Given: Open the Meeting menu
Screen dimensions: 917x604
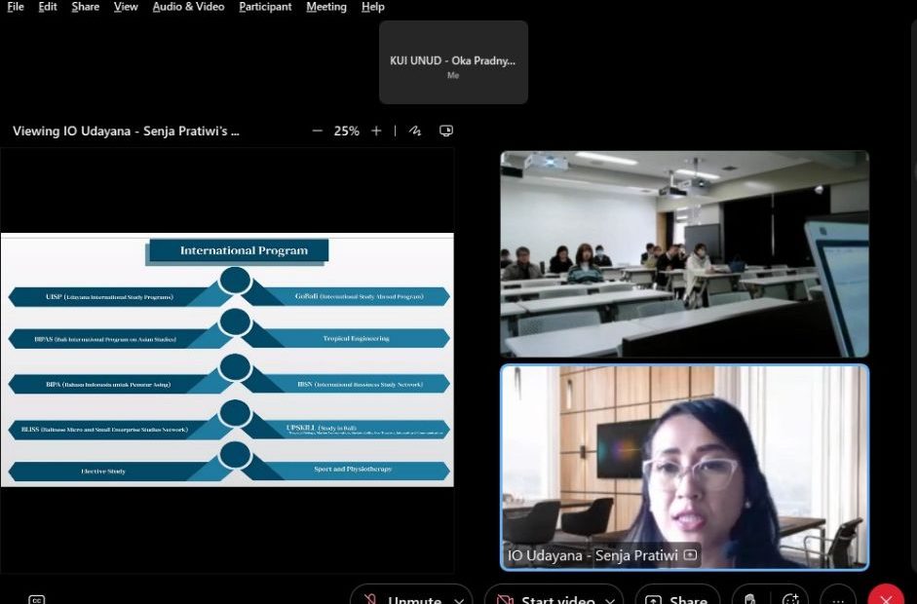Looking at the screenshot, I should click(325, 7).
